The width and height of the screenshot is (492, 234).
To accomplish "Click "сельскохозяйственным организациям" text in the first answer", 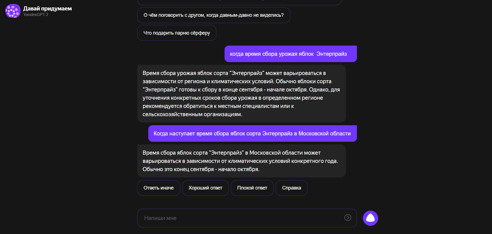I will click(x=192, y=114).
